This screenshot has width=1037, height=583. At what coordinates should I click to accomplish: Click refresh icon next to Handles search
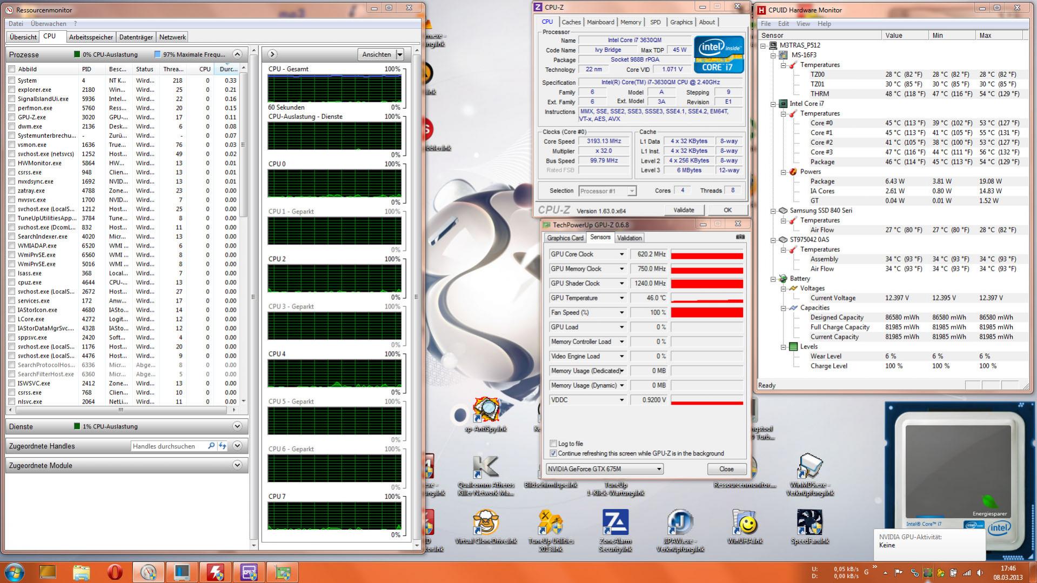coord(223,446)
